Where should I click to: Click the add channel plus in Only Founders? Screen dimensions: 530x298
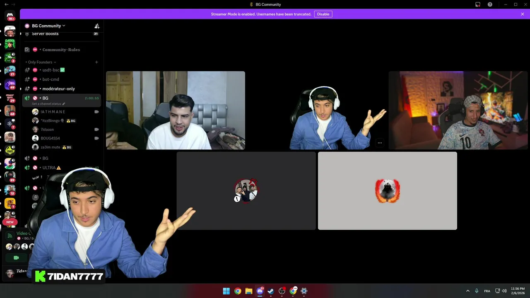click(96, 62)
